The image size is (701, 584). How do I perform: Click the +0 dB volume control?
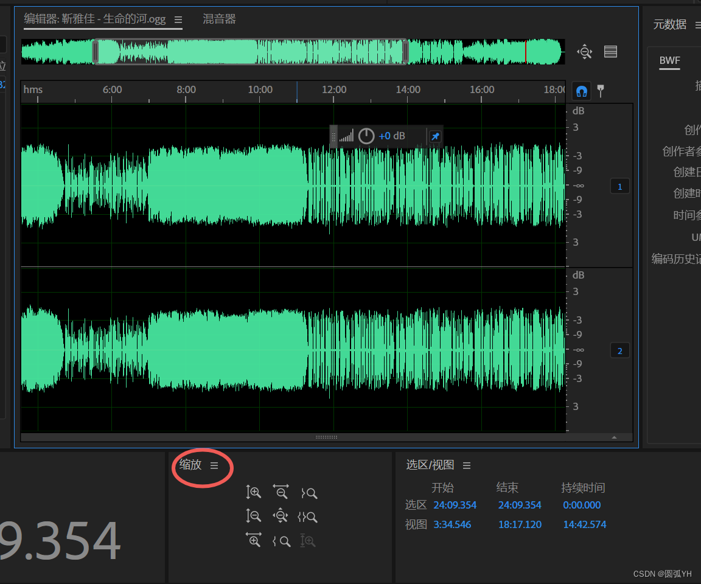(391, 136)
